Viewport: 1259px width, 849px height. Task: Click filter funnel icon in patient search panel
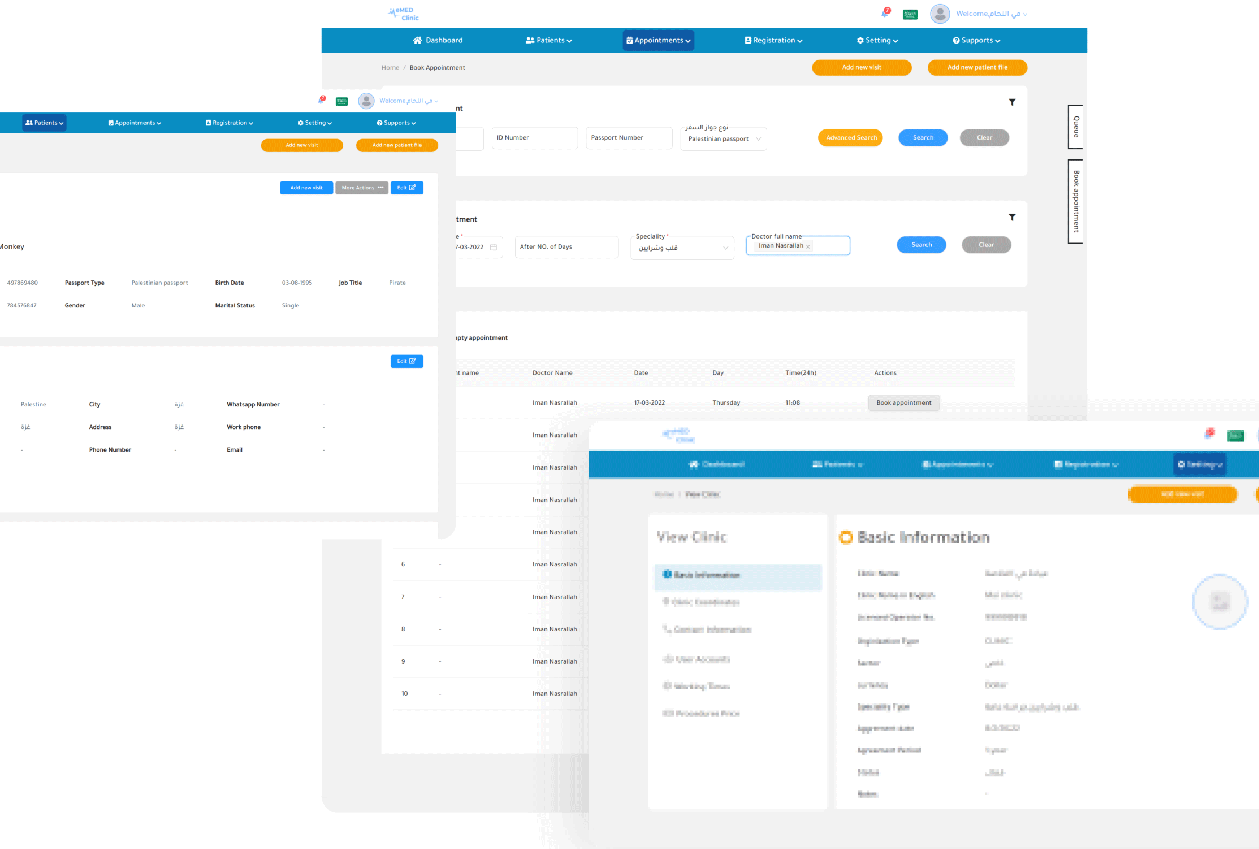pyautogui.click(x=1012, y=102)
